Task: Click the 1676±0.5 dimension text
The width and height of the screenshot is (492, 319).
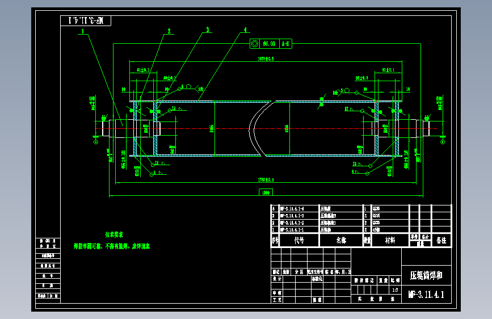Action: coord(266,58)
